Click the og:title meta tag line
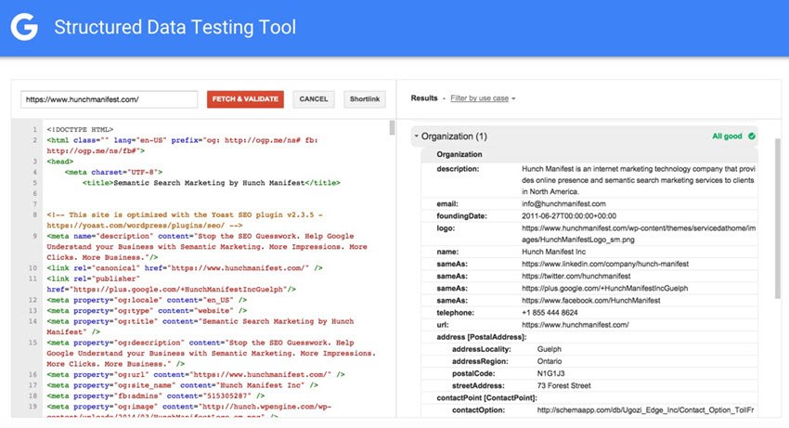The image size is (789, 428). pyautogui.click(x=200, y=327)
